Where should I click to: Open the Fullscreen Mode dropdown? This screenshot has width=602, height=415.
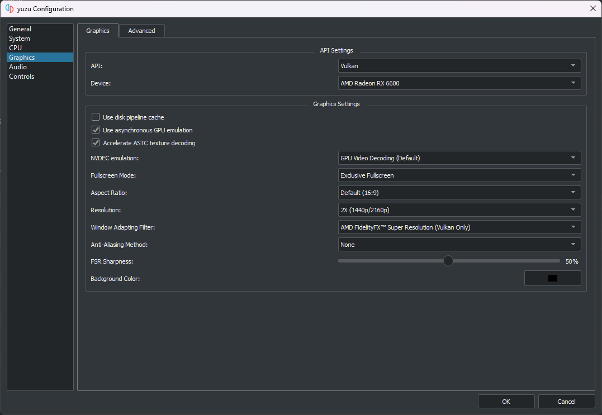459,175
